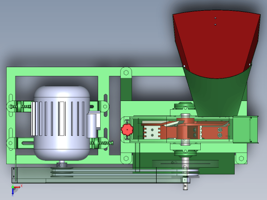The width and height of the screenshot is (267, 200).
Task: Select the upper-left threaded tension rod
Action: 21,107
